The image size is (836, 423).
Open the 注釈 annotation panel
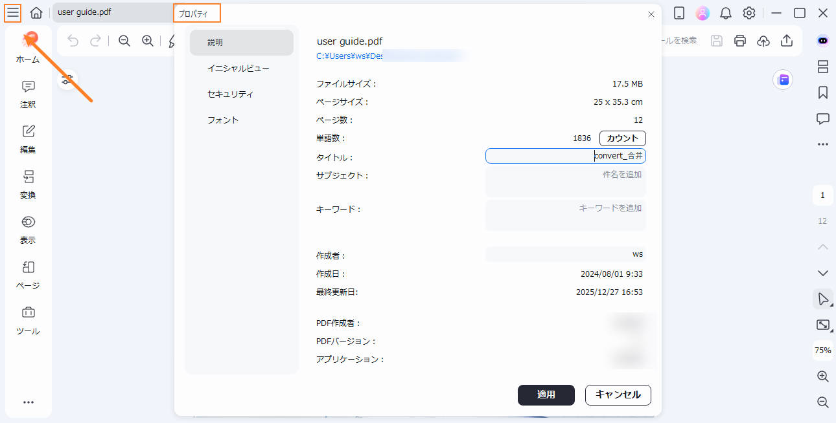[x=28, y=94]
